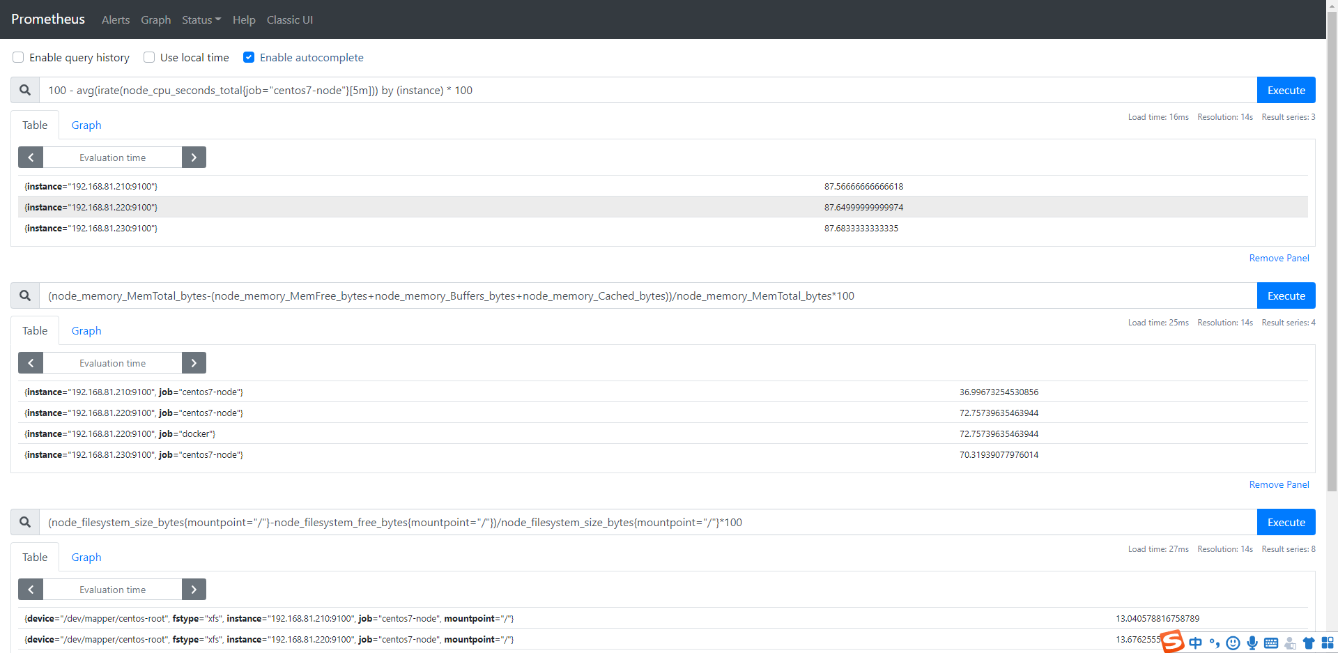Execute the memory usage query

[x=1286, y=295]
